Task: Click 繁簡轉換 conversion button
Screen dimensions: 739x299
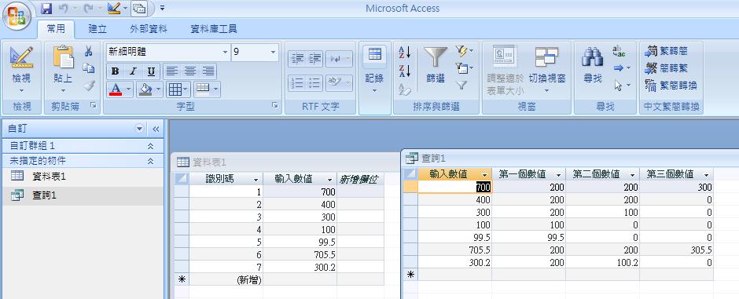Action: tap(671, 86)
